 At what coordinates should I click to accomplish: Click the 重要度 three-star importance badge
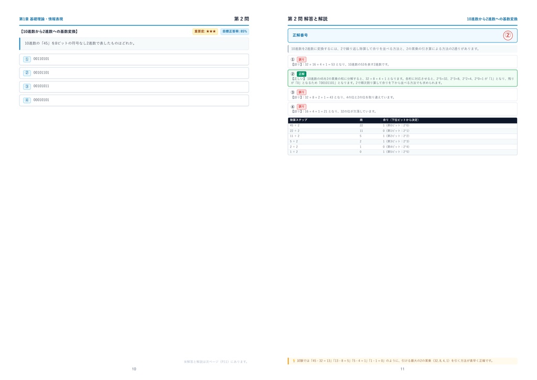click(x=205, y=31)
